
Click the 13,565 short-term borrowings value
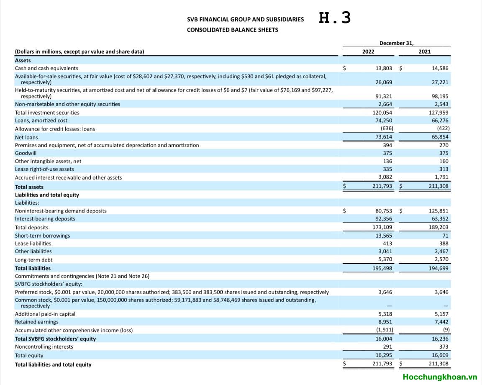tap(384, 236)
